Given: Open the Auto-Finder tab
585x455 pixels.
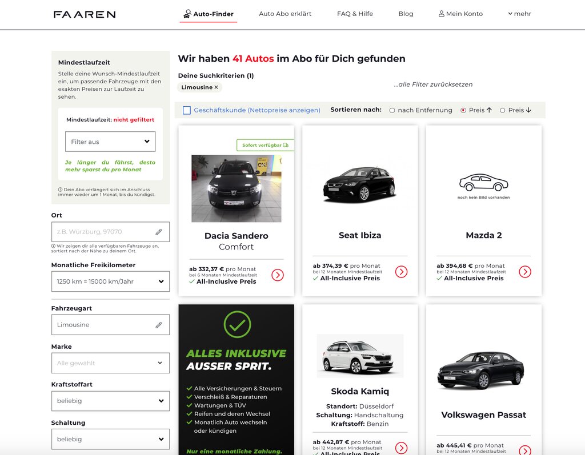Looking at the screenshot, I should pyautogui.click(x=208, y=14).
